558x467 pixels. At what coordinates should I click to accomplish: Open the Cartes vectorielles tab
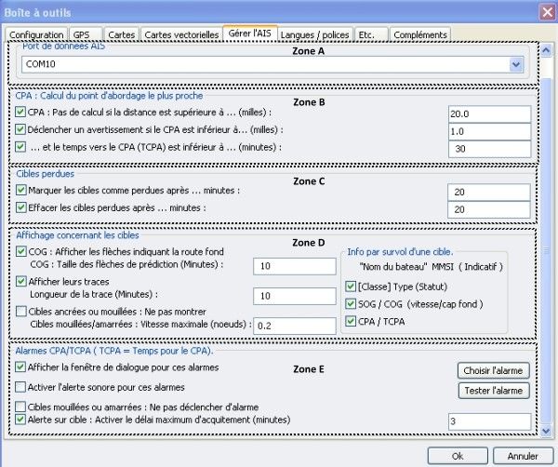[182, 34]
